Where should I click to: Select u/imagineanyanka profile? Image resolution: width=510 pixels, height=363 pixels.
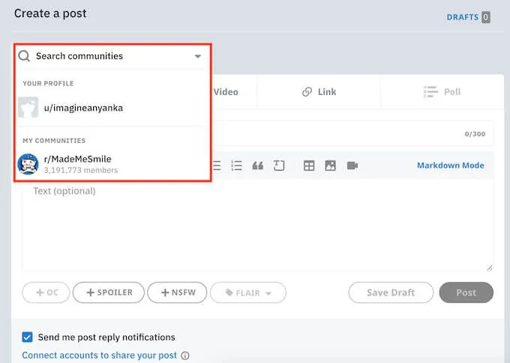(x=112, y=108)
